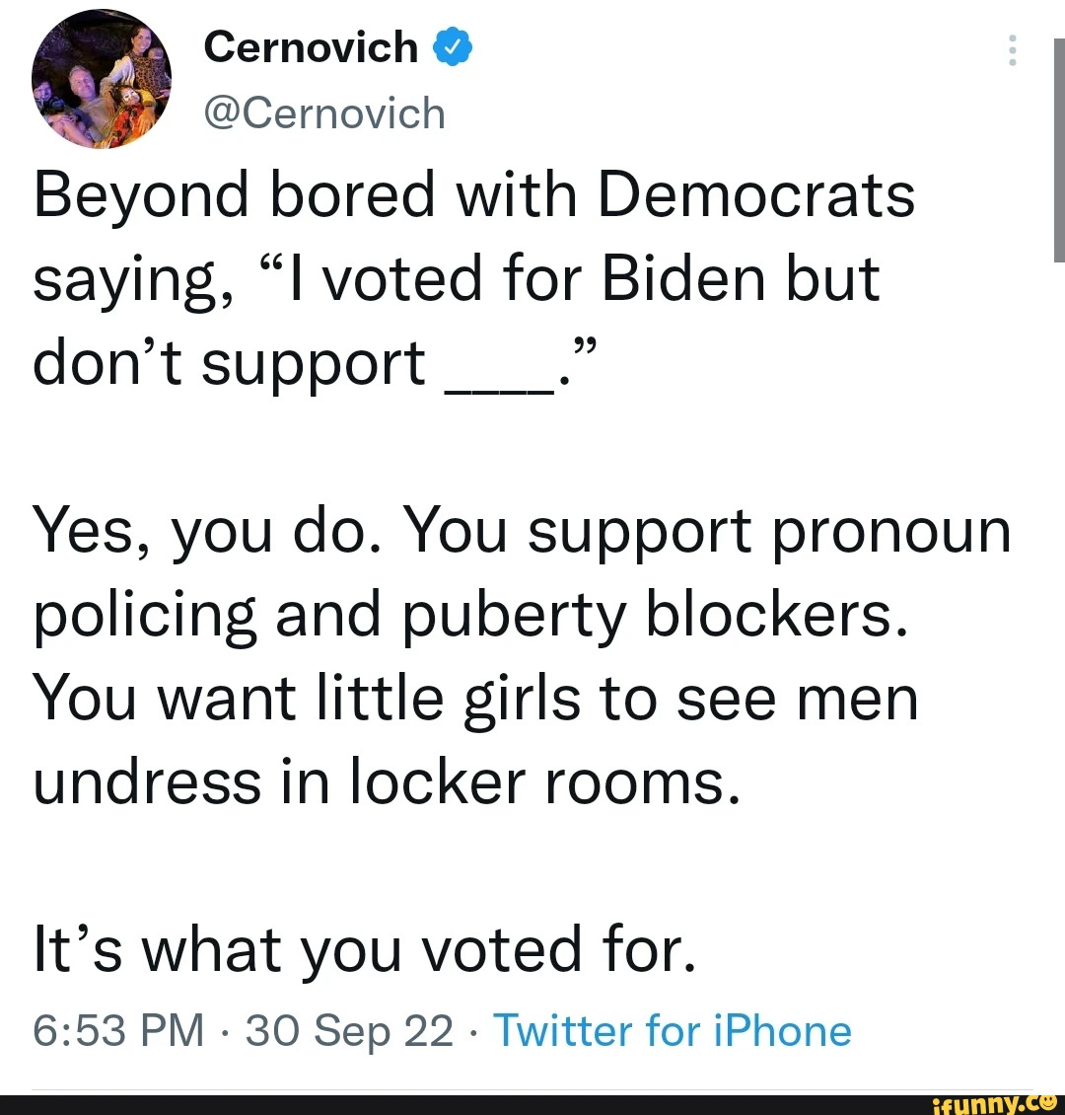Click the blue verified checkmark badge
The height and width of the screenshot is (1115, 1065).
[x=453, y=47]
